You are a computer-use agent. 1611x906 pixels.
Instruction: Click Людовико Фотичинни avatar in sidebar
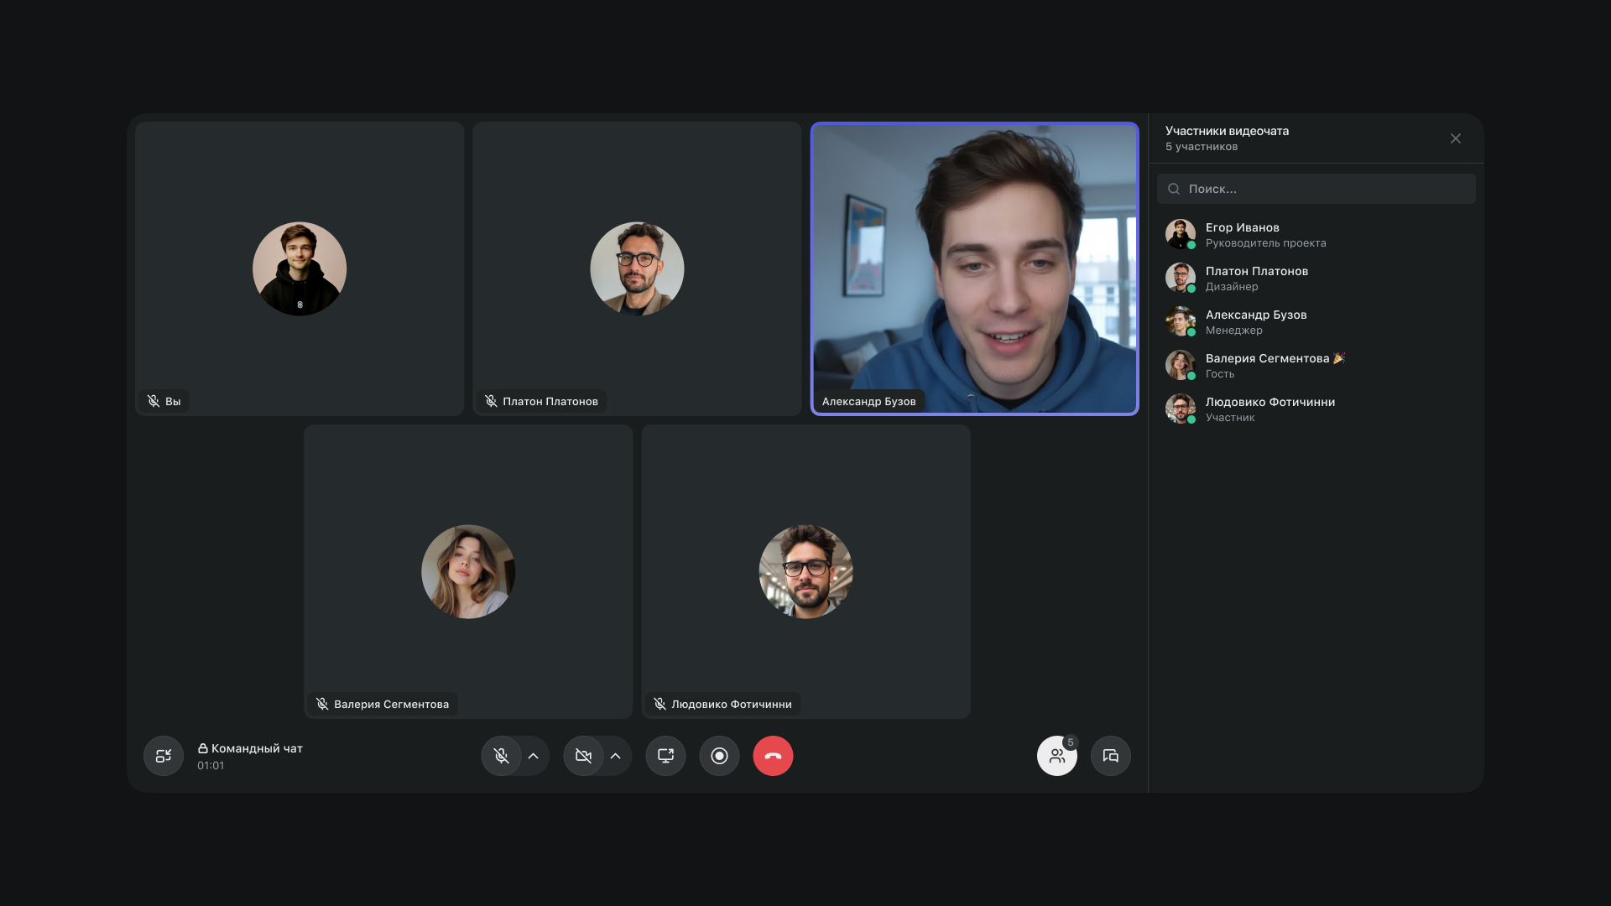point(1180,409)
